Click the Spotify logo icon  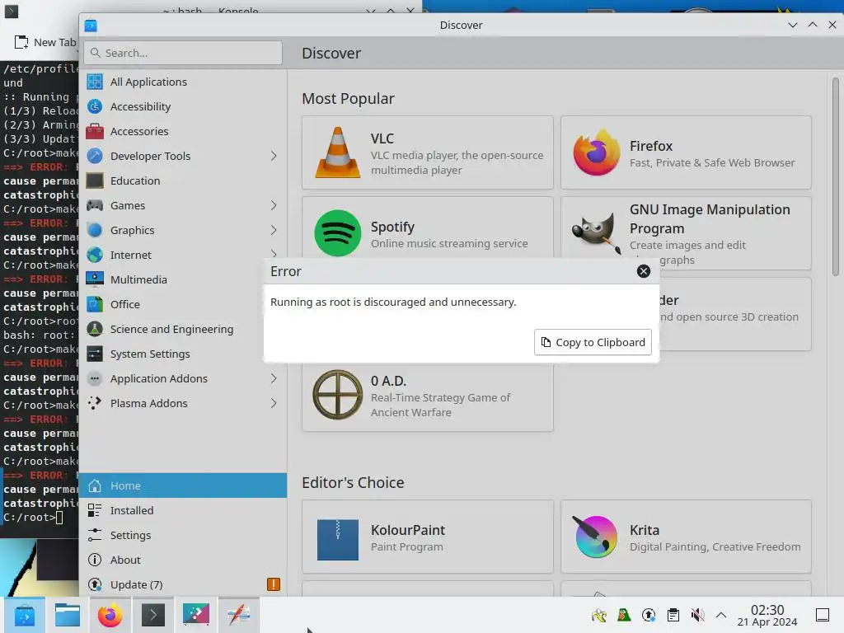point(337,233)
